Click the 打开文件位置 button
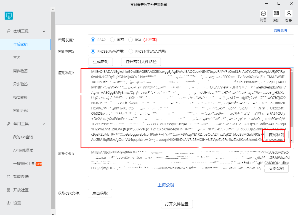 pyautogui.click(x=177, y=204)
